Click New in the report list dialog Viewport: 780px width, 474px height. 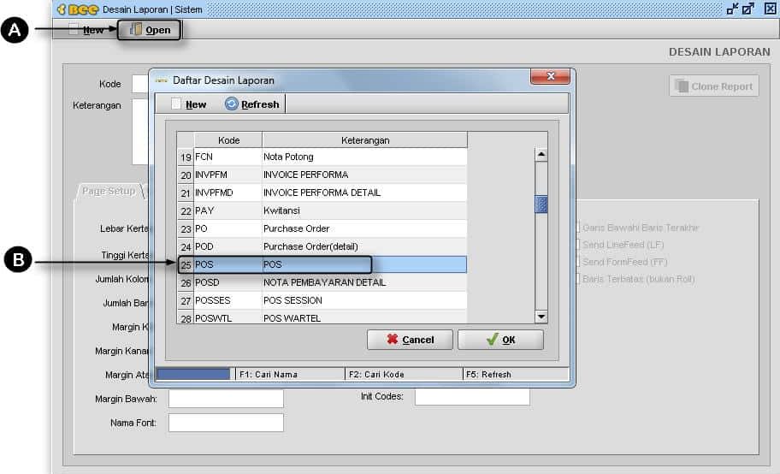189,104
